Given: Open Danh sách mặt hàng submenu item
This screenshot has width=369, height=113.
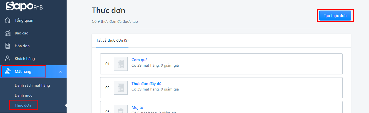Looking at the screenshot, I should click(32, 85).
